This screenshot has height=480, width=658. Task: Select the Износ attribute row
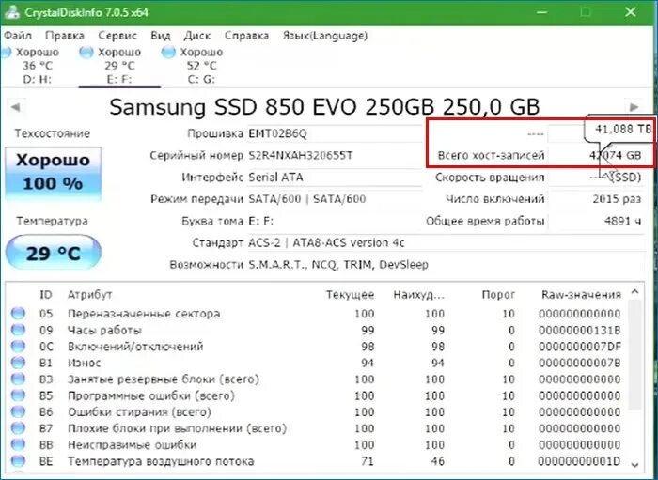(317, 363)
